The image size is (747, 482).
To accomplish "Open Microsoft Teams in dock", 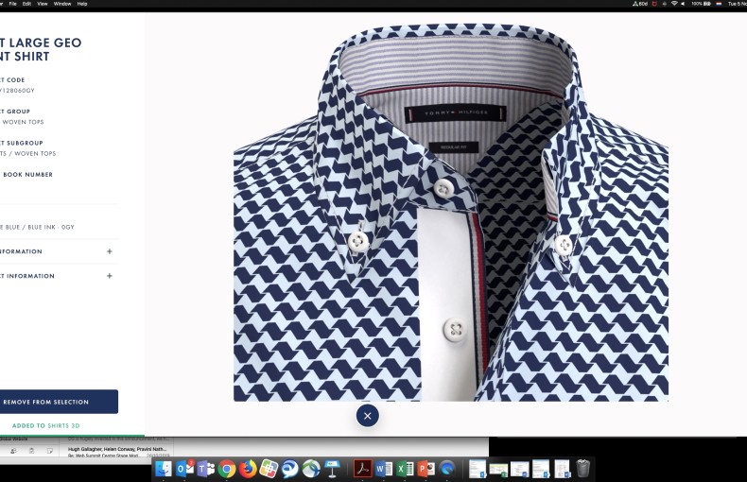I will point(205,469).
